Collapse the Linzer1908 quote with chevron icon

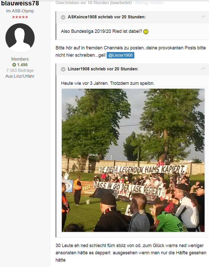63,69
